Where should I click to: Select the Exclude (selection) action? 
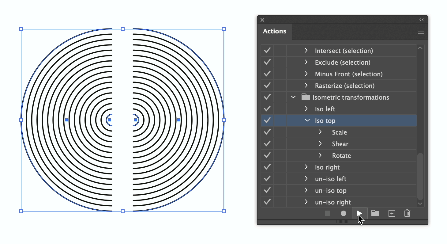coord(342,62)
